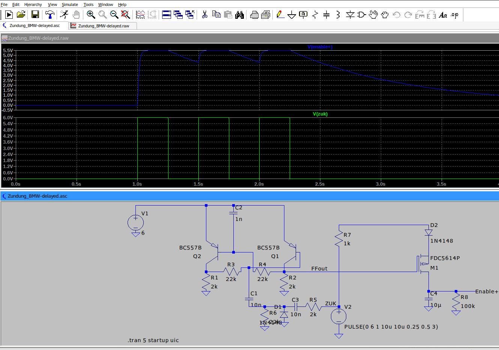The width and height of the screenshot is (499, 350).
Task: Open the Control Panel hammer icon
Action: point(50,15)
